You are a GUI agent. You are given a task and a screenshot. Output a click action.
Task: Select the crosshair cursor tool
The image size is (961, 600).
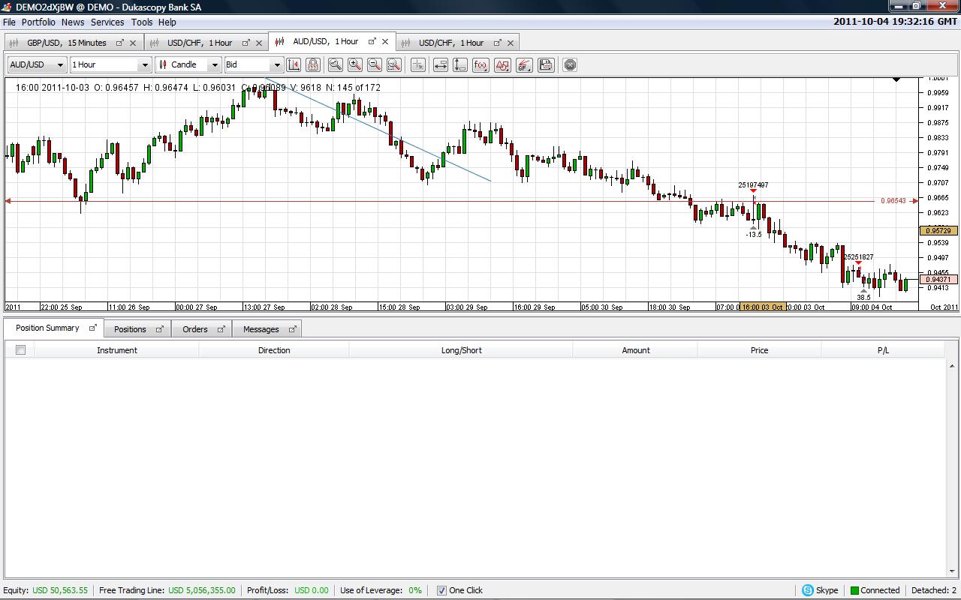[418, 65]
